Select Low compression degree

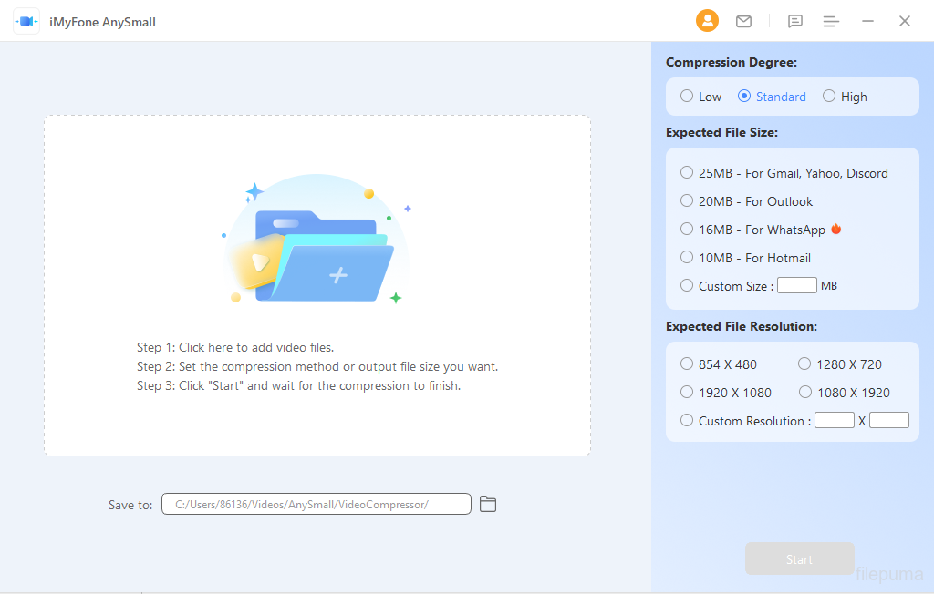[x=687, y=97]
